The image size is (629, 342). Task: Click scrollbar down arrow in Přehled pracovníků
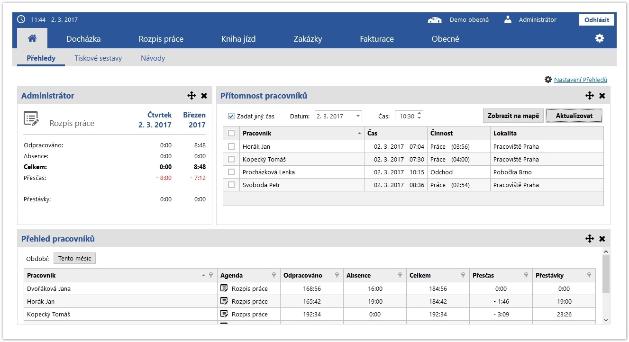click(606, 320)
